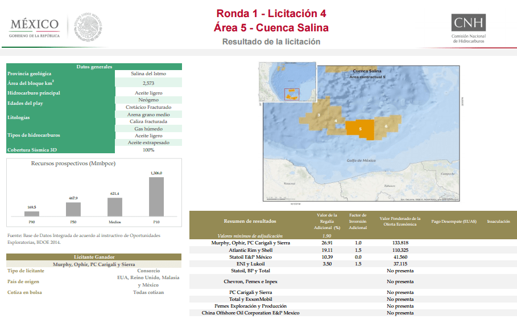Click the weighted value '133.818'
Screen dimensions: 517x327
[x=400, y=243]
